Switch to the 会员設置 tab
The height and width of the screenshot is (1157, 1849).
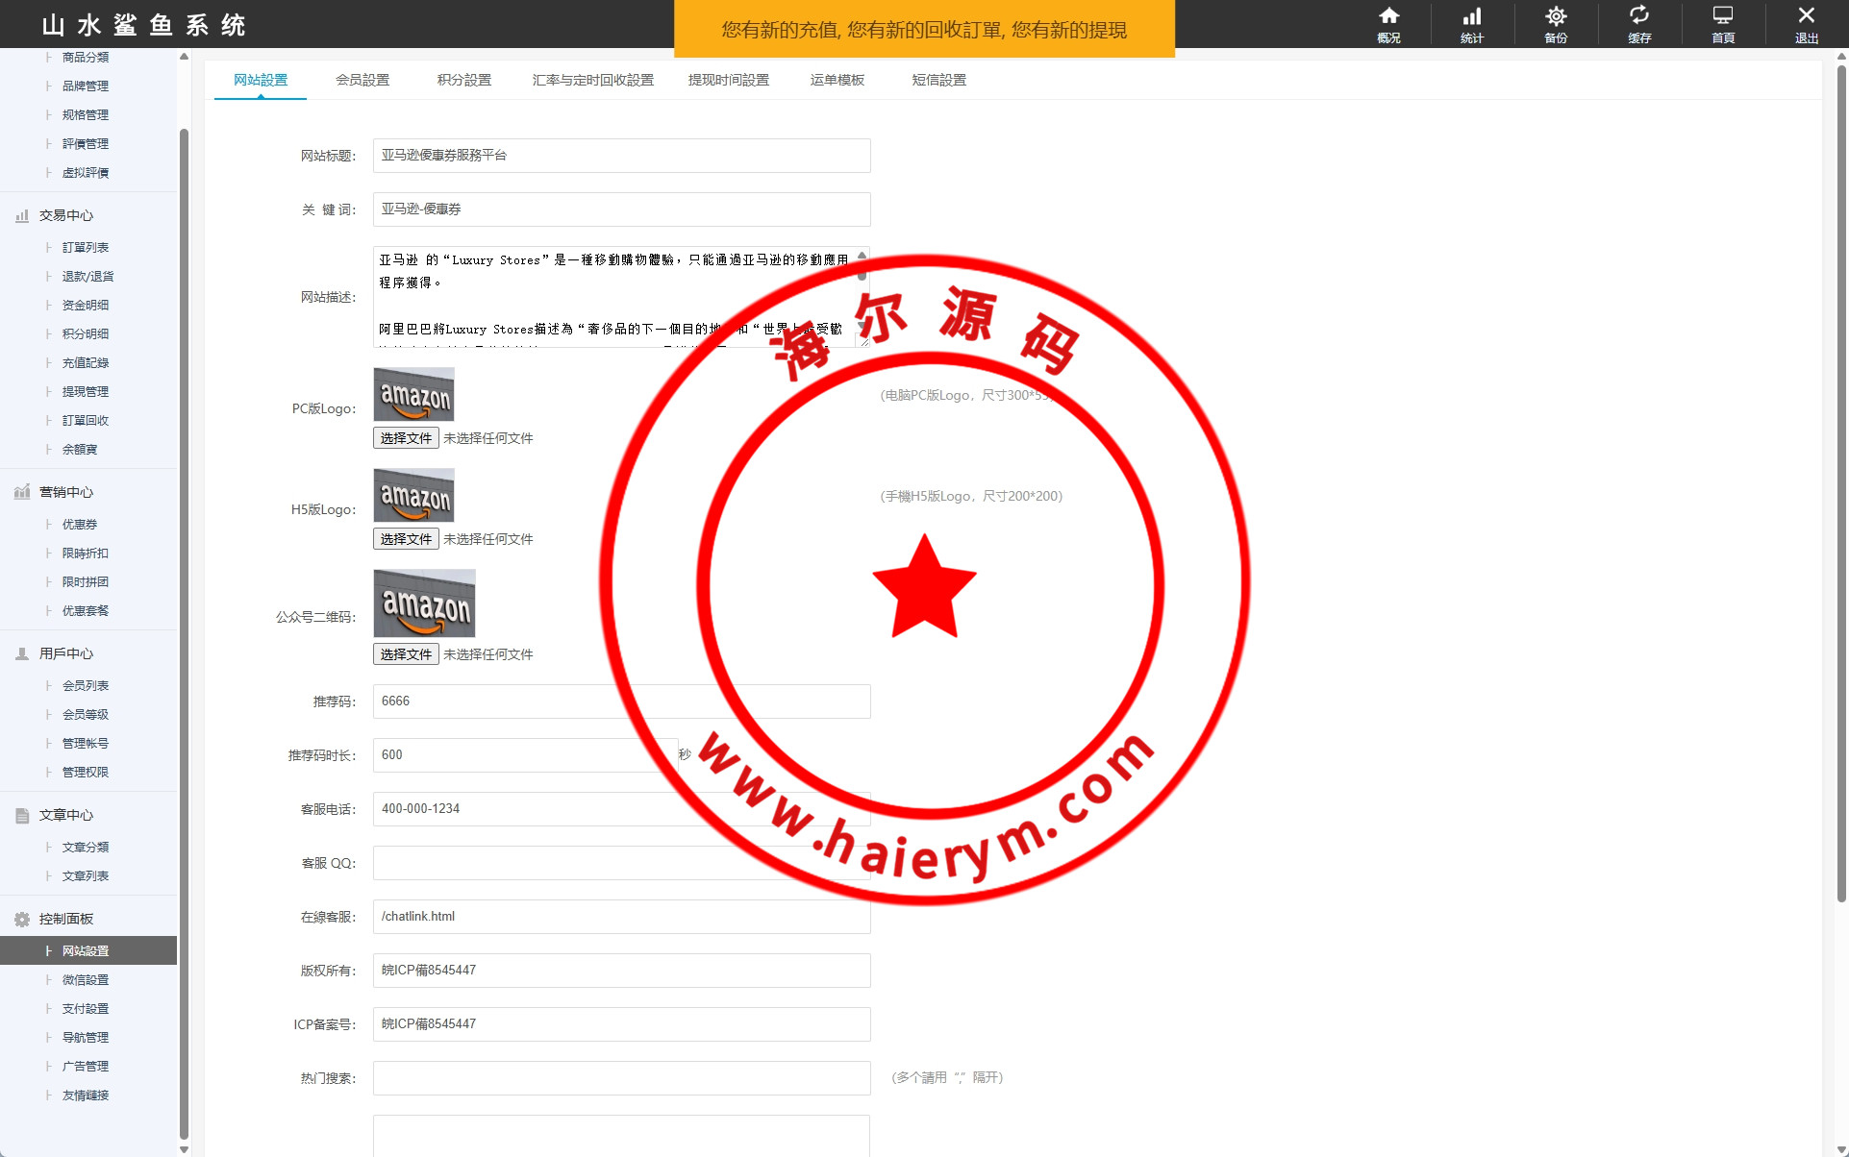[362, 80]
